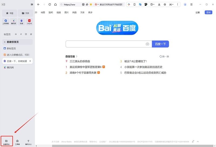Screen dimensions: 216x147
Task: Go back with the left arrow button
Action: pyautogui.click(x=38, y=4)
